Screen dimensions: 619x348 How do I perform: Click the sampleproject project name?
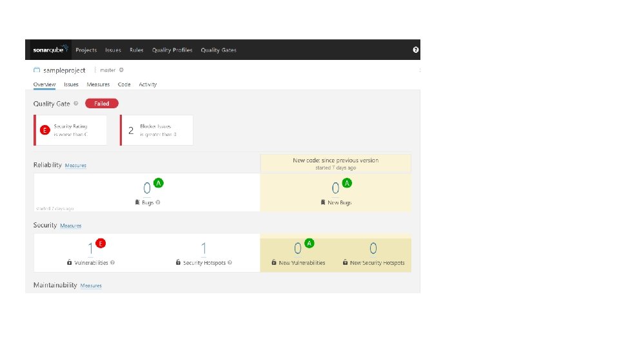(64, 70)
